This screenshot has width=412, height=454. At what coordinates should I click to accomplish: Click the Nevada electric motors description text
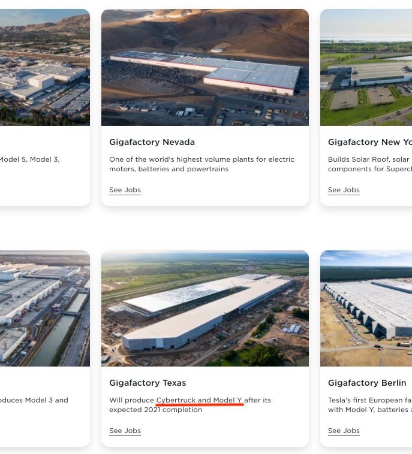point(202,164)
